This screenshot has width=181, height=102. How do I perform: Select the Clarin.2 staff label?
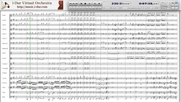[5, 39]
